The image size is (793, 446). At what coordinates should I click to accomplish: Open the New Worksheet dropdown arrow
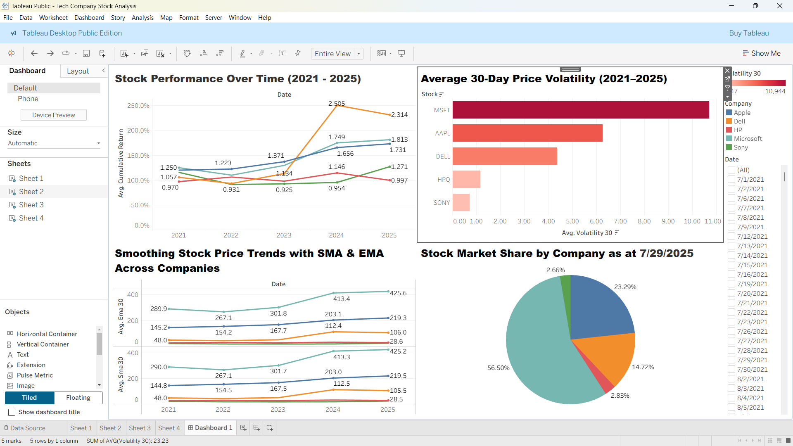(134, 54)
